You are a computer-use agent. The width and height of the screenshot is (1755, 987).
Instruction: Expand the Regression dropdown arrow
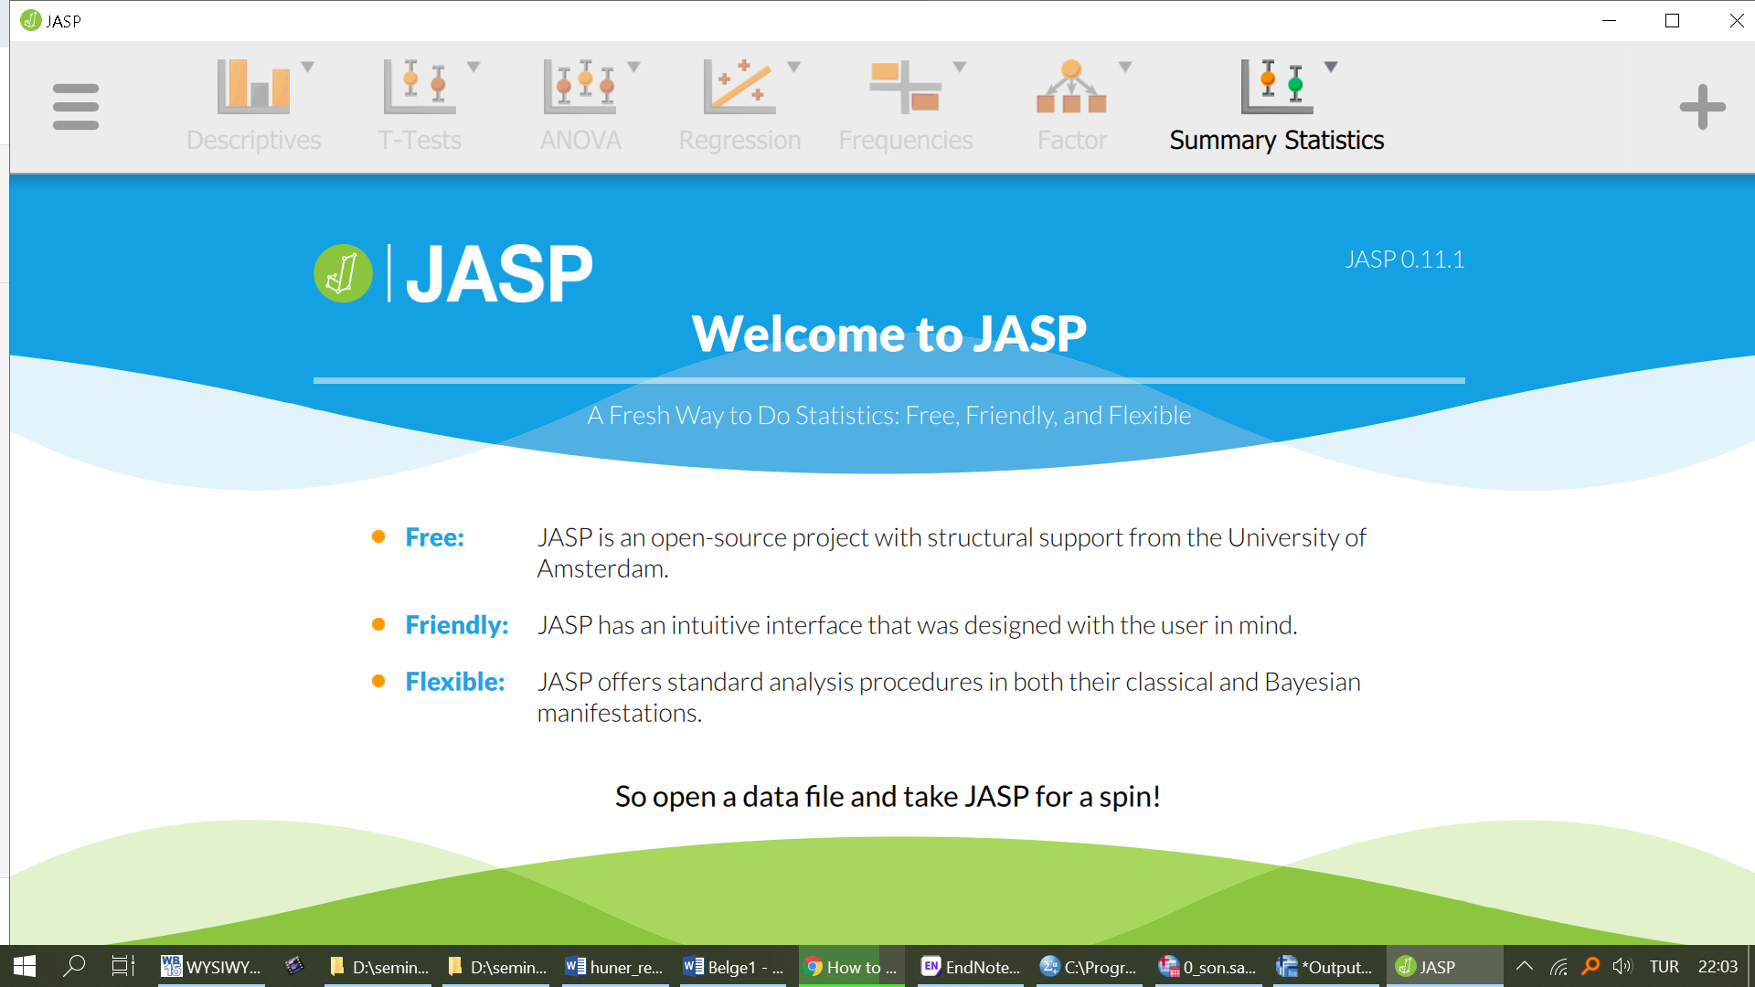coord(794,67)
